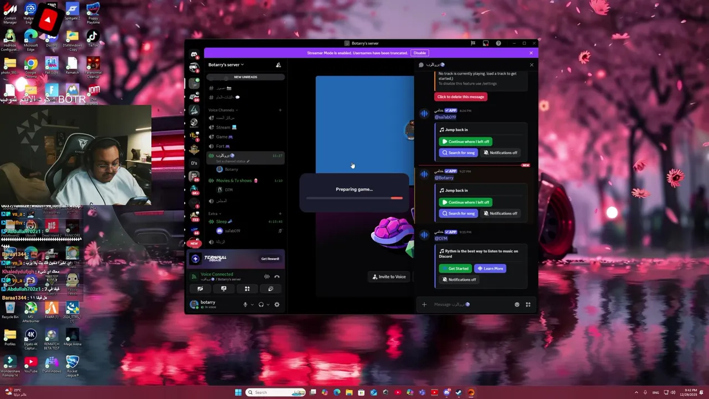Toggle camera in voice panel
709x399 pixels.
pyautogui.click(x=200, y=289)
